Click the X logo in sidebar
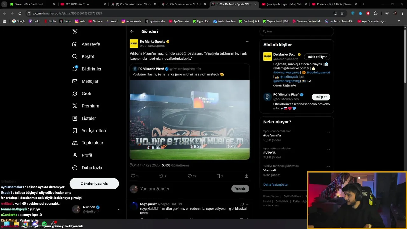This screenshot has height=229, width=407. pyautogui.click(x=75, y=31)
